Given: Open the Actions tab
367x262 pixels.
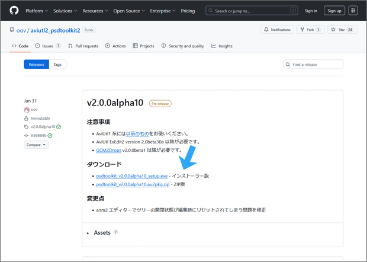Looking at the screenshot, I should coord(115,46).
